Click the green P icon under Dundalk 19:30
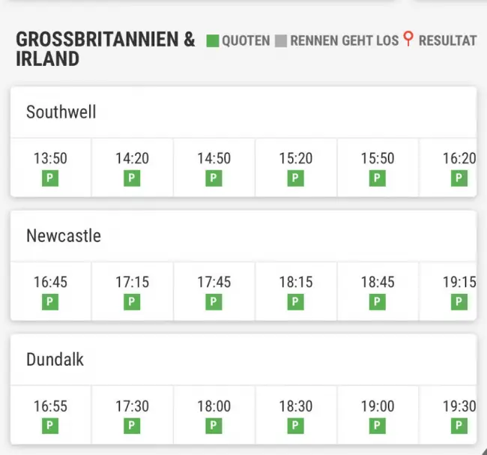The width and height of the screenshot is (487, 455). click(459, 426)
